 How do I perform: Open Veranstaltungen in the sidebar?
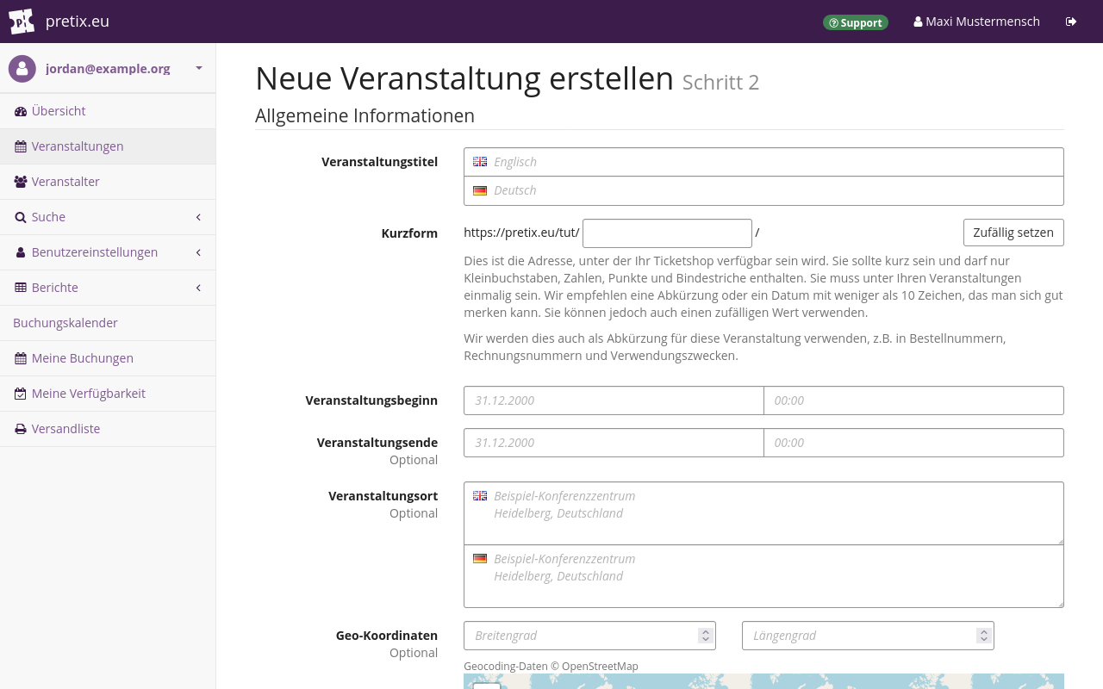(x=108, y=146)
